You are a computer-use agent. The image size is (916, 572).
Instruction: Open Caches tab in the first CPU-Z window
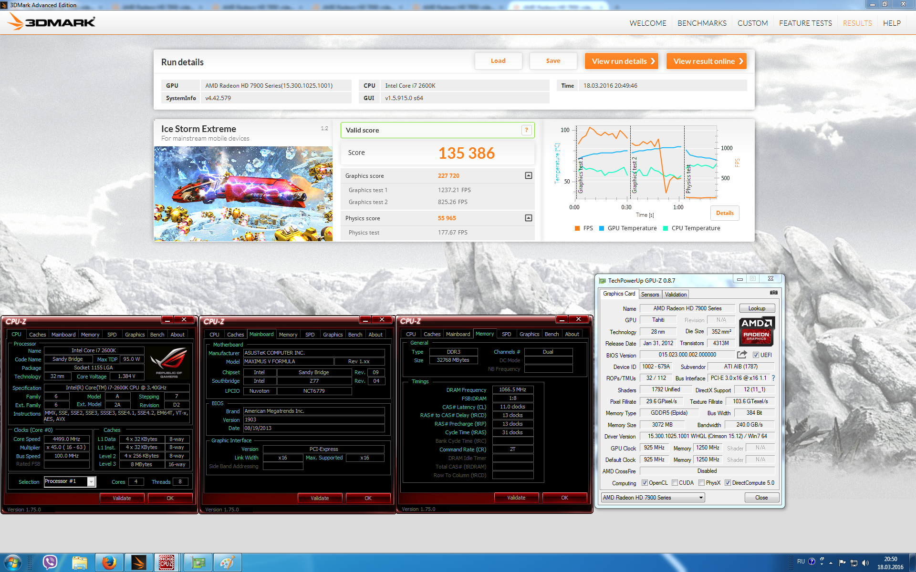37,335
